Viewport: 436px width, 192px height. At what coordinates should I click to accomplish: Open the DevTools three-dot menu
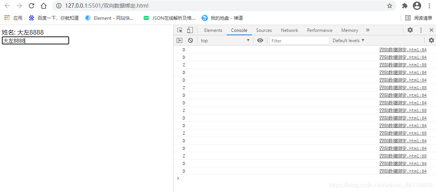(x=421, y=30)
